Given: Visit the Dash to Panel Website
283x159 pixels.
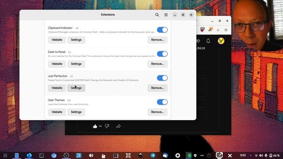Looking at the screenshot, I should (x=57, y=64).
